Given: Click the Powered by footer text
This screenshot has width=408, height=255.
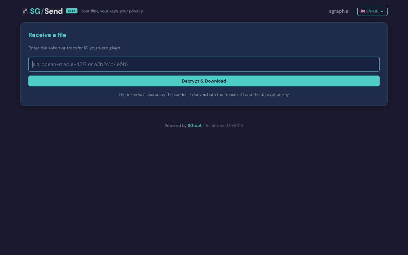Looking at the screenshot, I should [175, 125].
